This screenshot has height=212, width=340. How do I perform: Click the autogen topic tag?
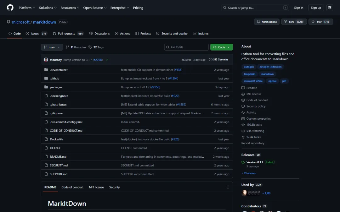pyautogui.click(x=249, y=67)
